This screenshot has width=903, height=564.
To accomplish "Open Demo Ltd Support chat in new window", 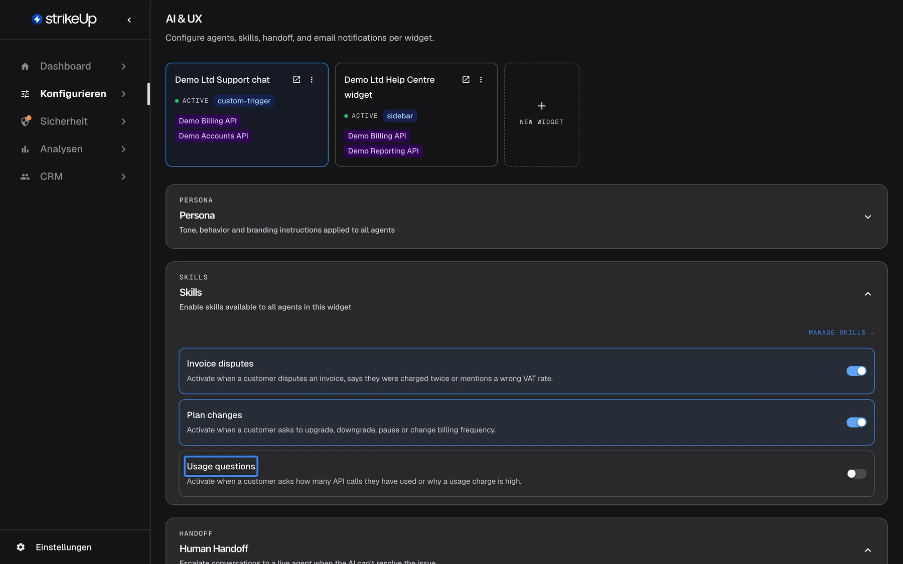I will [296, 80].
